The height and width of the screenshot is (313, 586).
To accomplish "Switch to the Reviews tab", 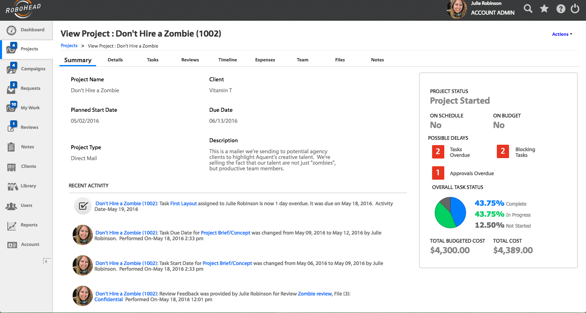I will coord(190,60).
